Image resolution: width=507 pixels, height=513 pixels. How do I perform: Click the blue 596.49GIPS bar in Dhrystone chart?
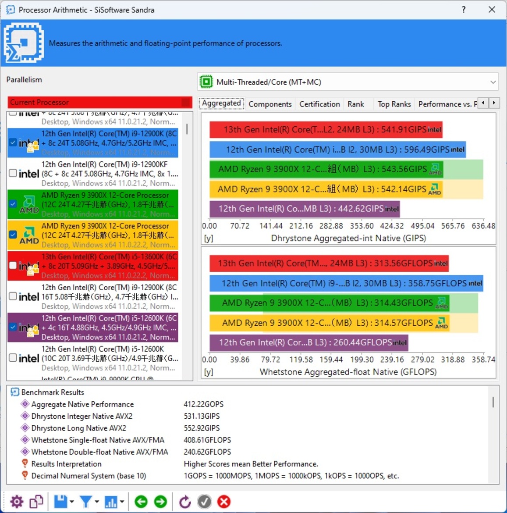click(338, 150)
